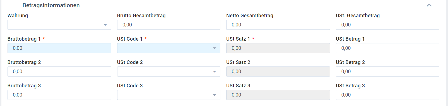Click the USt Code 1 label
The height and width of the screenshot is (106, 448).
[130, 39]
